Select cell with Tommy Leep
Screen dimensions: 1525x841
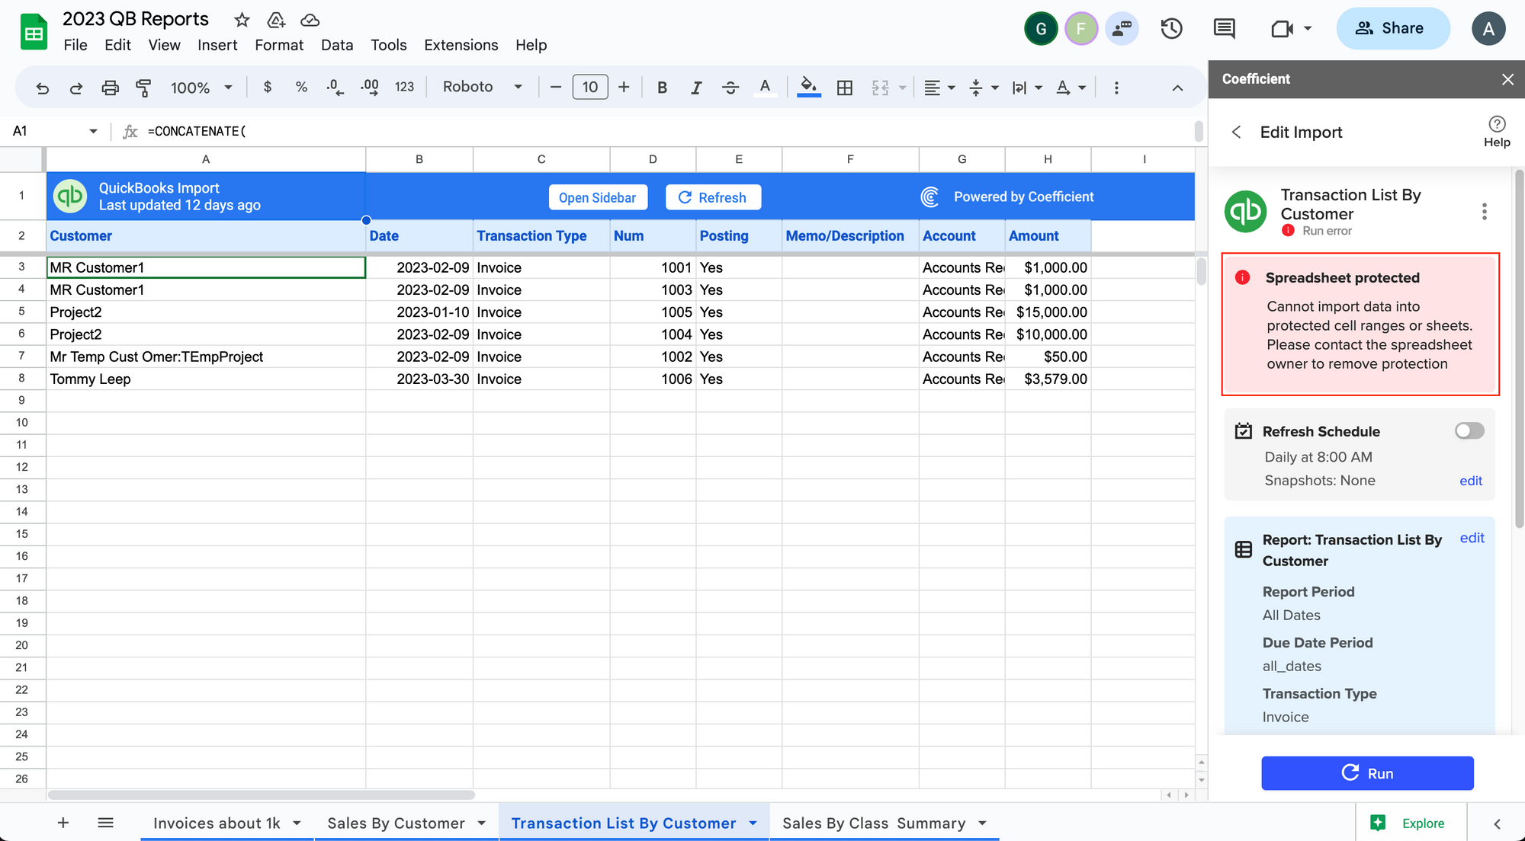(x=206, y=379)
